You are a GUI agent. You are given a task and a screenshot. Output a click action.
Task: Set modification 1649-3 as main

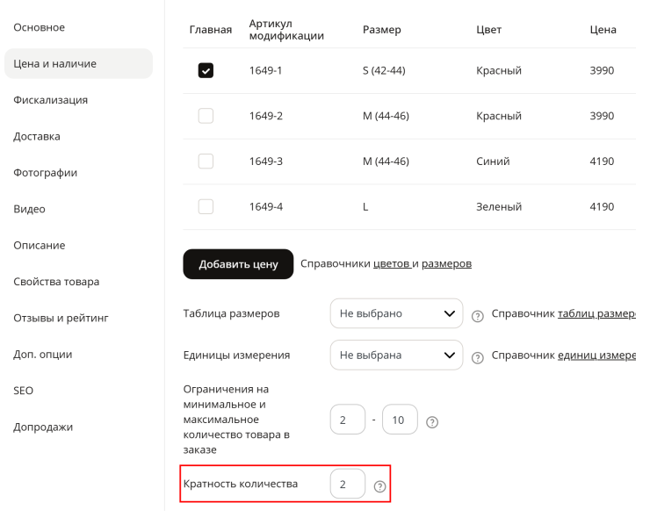click(206, 162)
